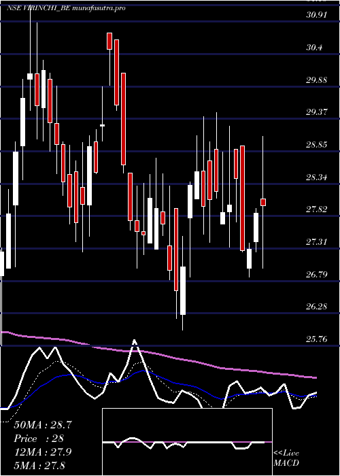The height and width of the screenshot is (476, 340).
Task: Click the 29.37 price axis label
Action: (x=317, y=112)
